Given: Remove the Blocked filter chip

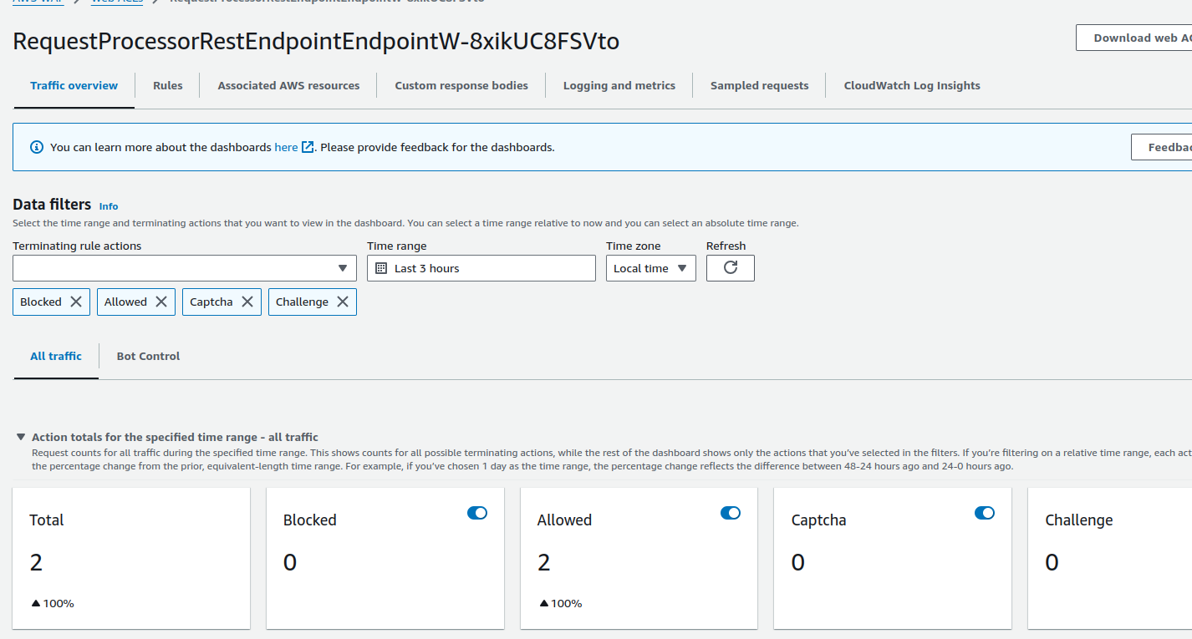Looking at the screenshot, I should pos(76,302).
